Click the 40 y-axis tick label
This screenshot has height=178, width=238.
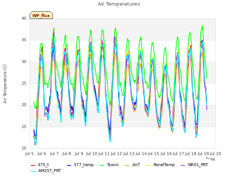point(24,18)
